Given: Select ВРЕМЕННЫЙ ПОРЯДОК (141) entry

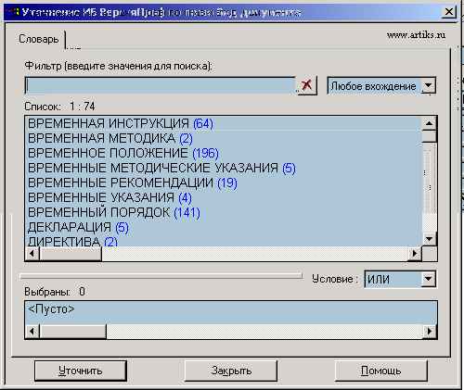Looking at the screenshot, I should [x=114, y=212].
